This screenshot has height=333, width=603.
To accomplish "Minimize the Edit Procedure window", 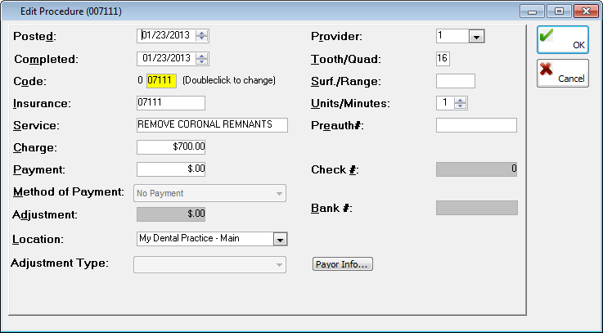I will 534,11.
